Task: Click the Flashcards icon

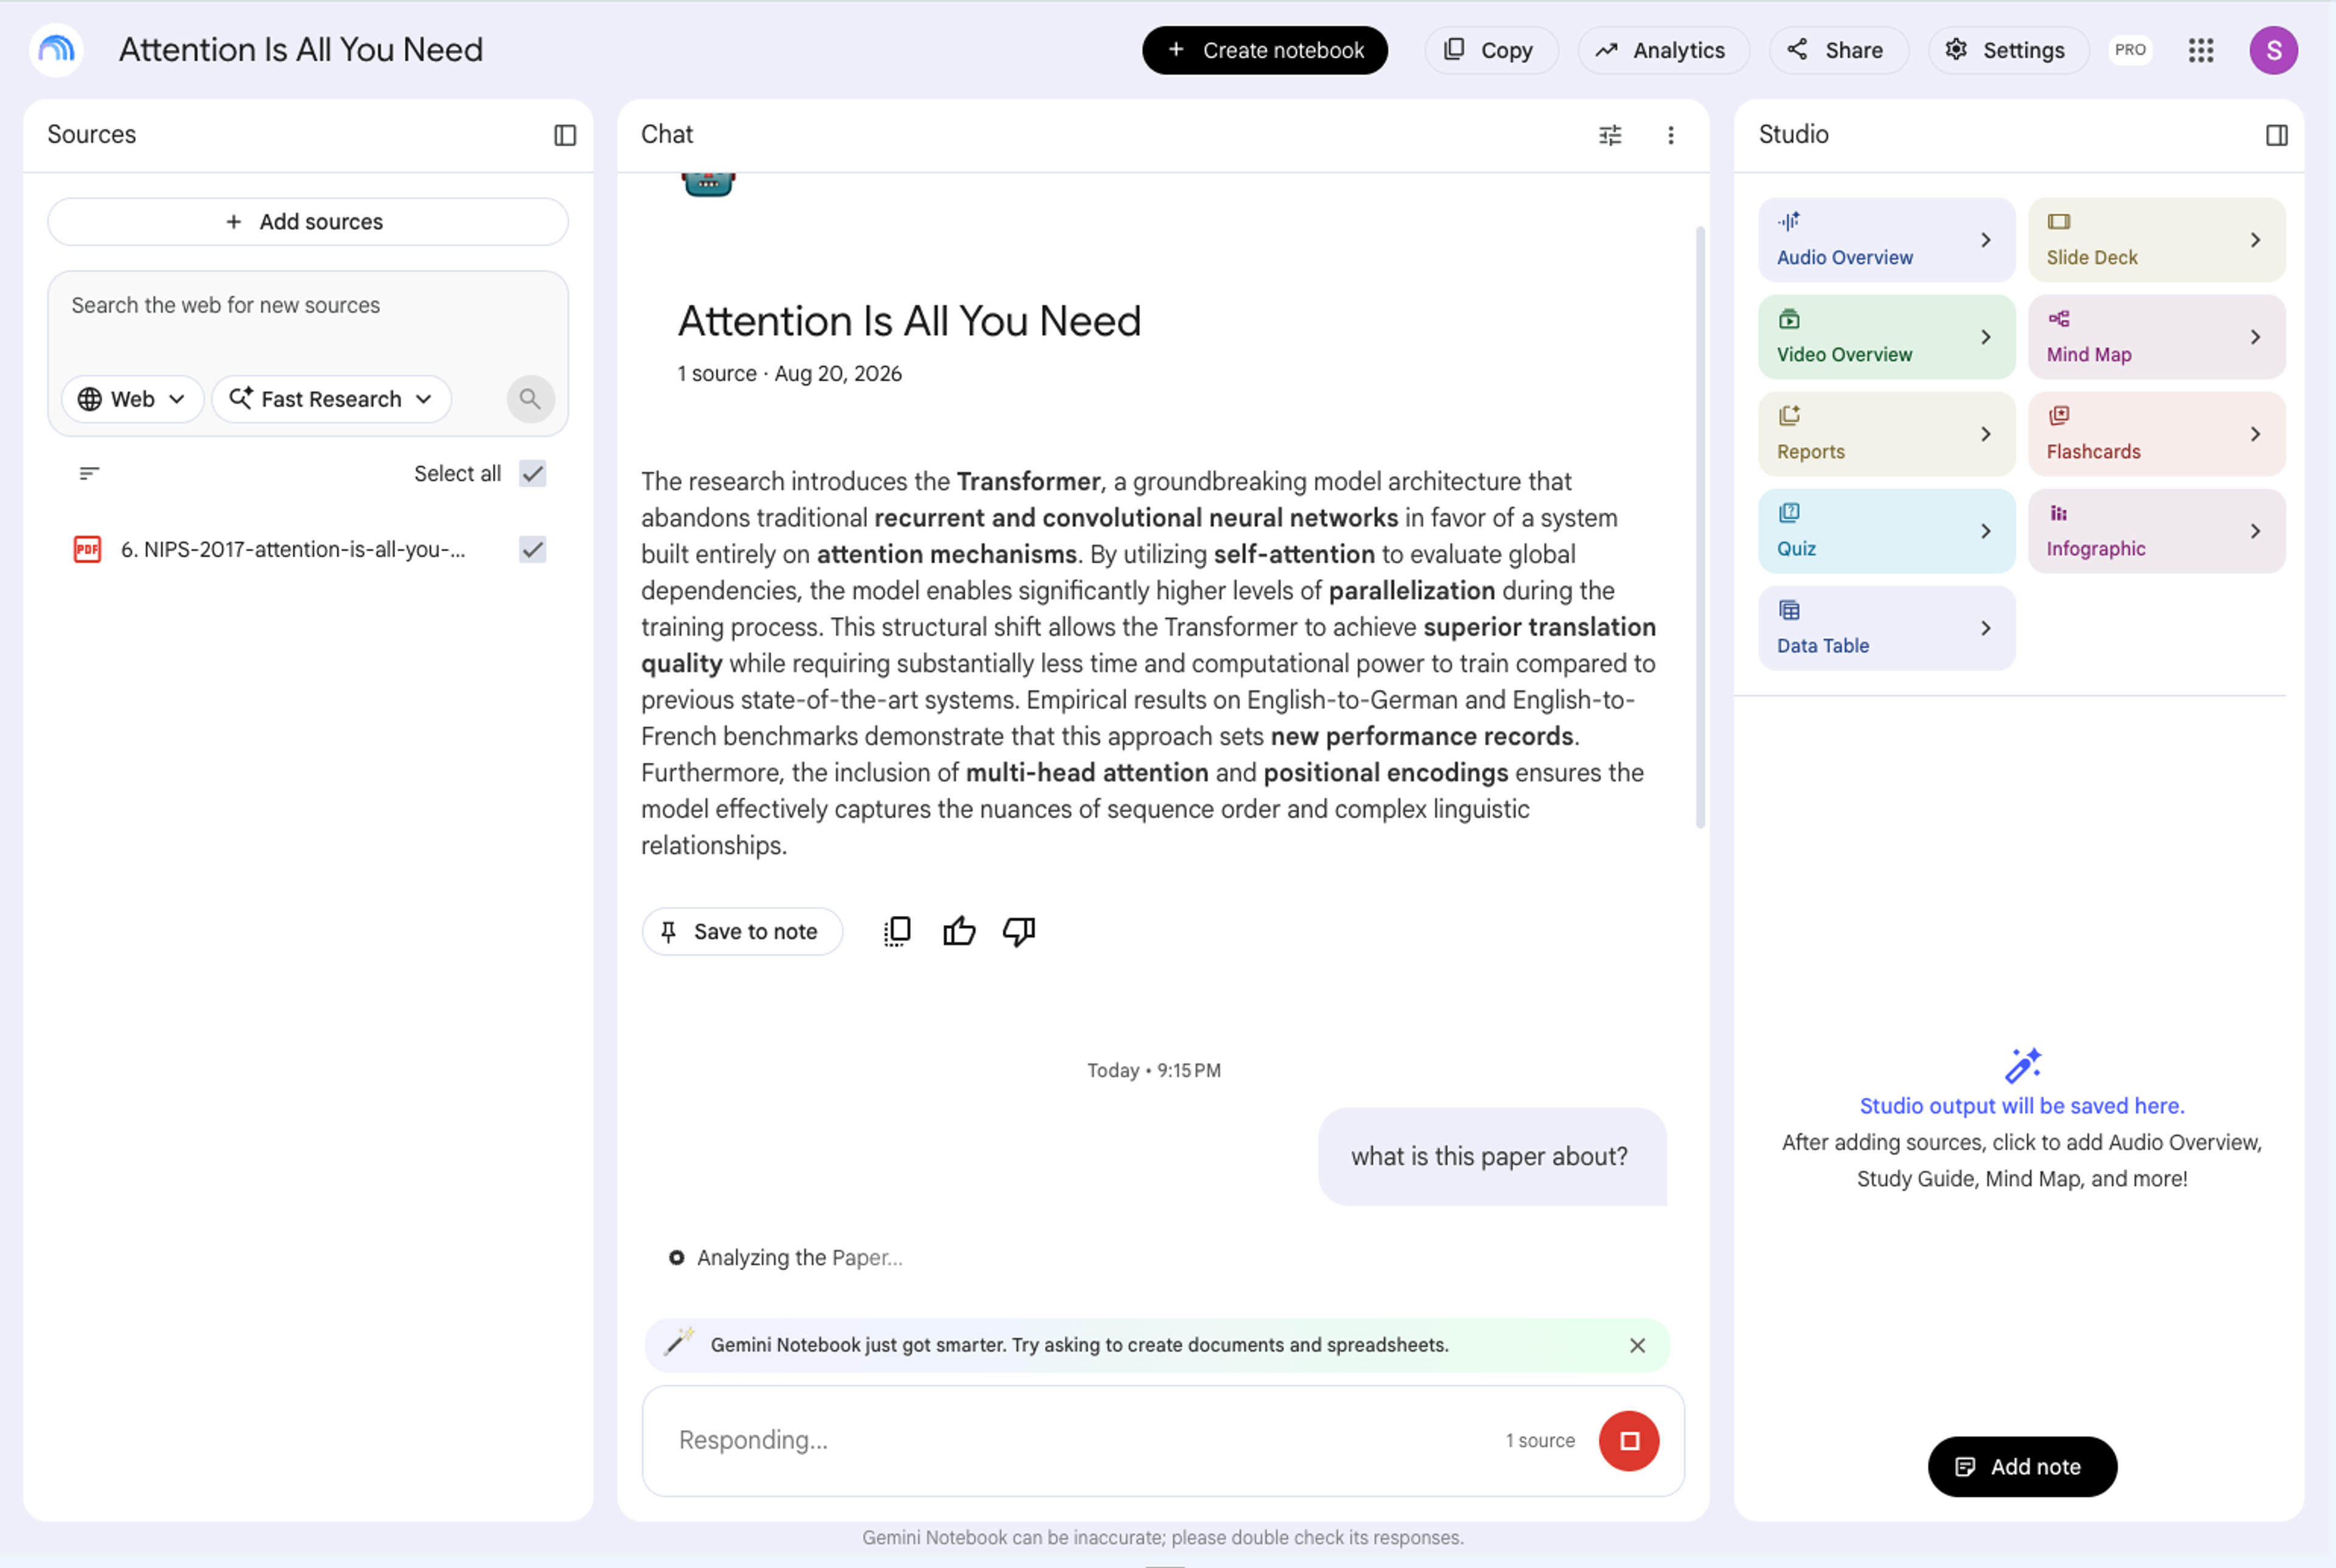Action: tap(2059, 415)
